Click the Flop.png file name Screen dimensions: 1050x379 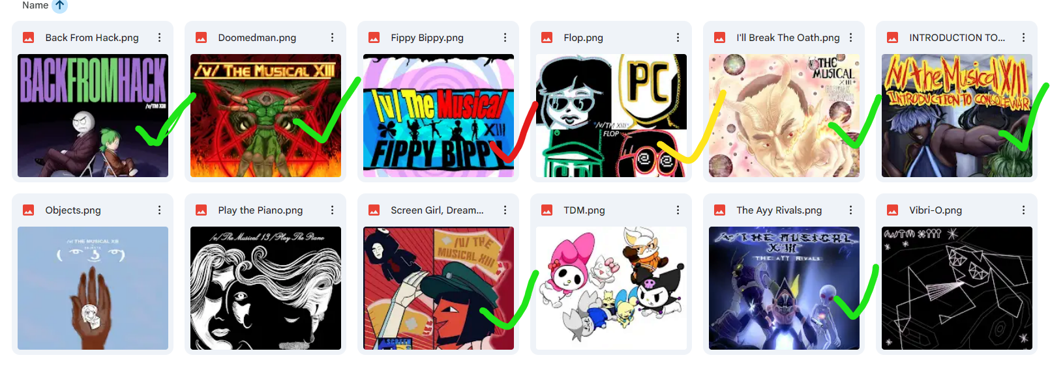click(x=583, y=38)
